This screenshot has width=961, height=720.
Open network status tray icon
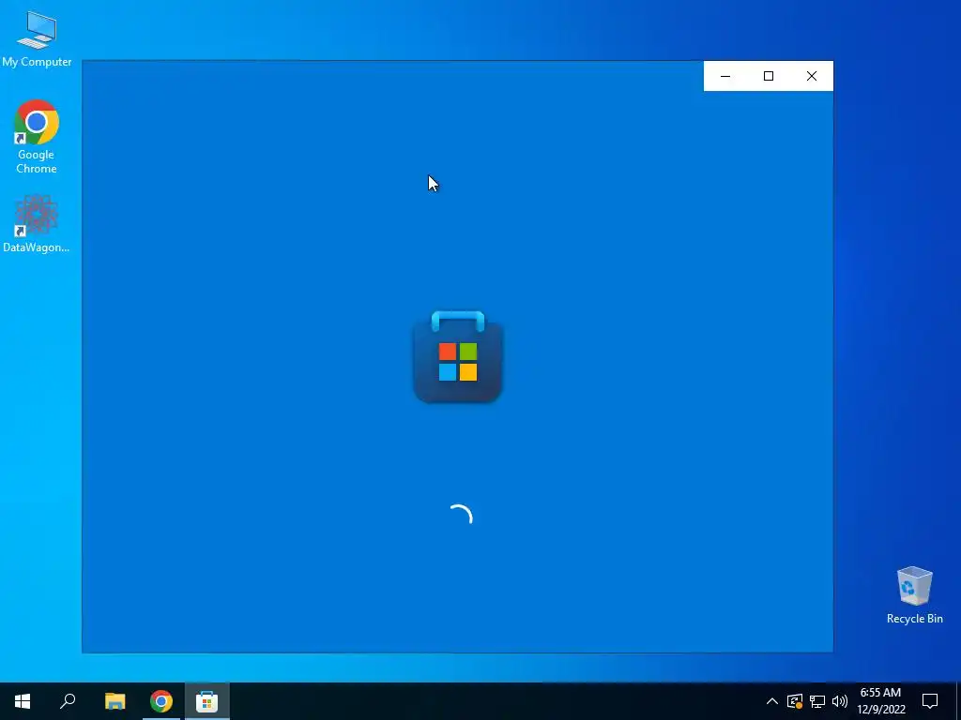(x=817, y=701)
